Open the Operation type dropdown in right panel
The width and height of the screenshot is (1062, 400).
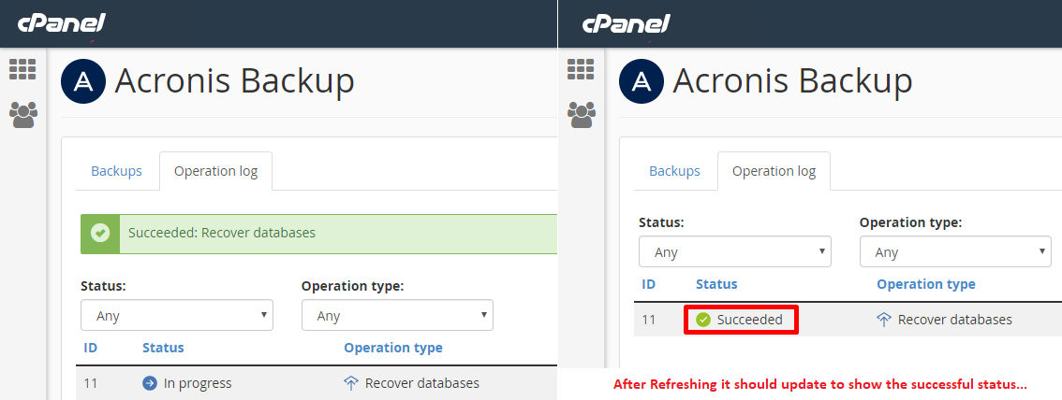pyautogui.click(x=955, y=252)
